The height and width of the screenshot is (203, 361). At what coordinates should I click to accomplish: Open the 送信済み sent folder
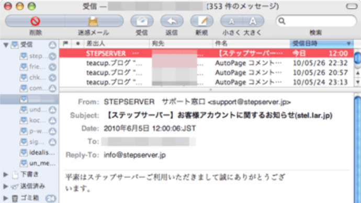(32, 186)
